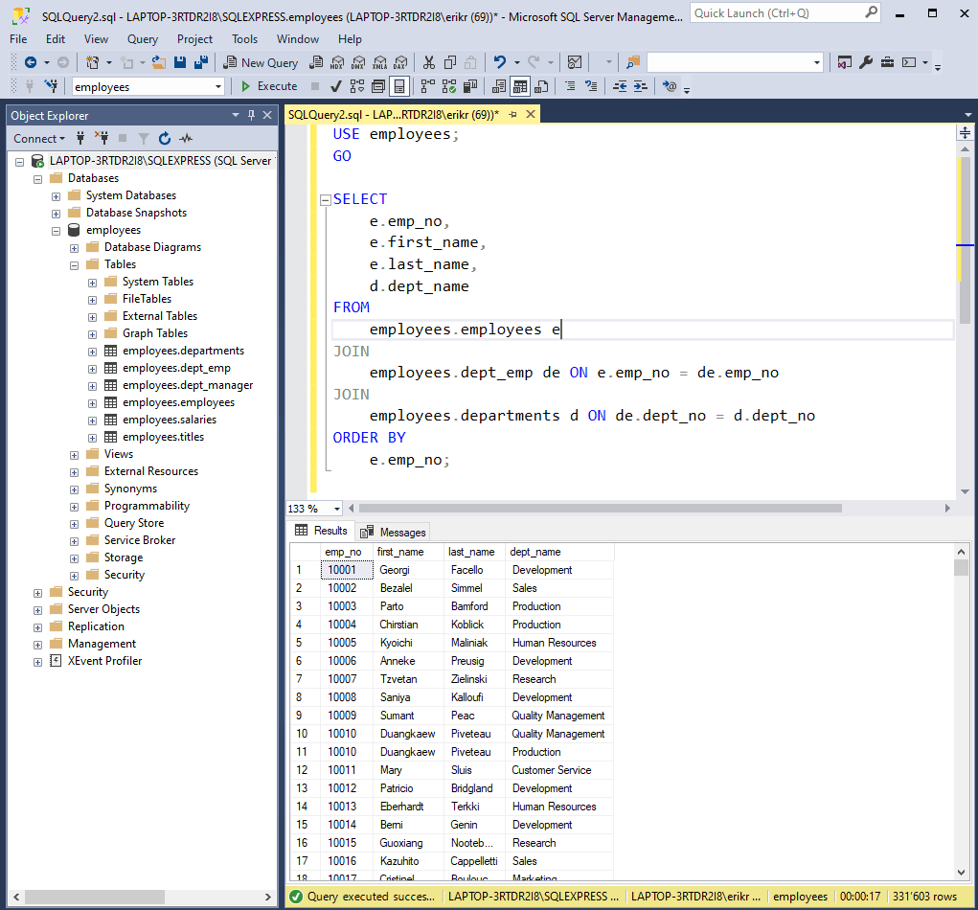The image size is (978, 910).
Task: Open the Tools menu
Action: 244,38
